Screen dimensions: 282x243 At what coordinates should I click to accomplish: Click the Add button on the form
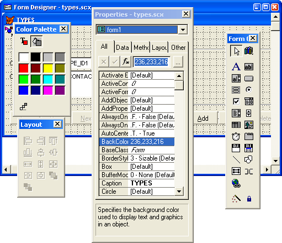[x=203, y=118]
